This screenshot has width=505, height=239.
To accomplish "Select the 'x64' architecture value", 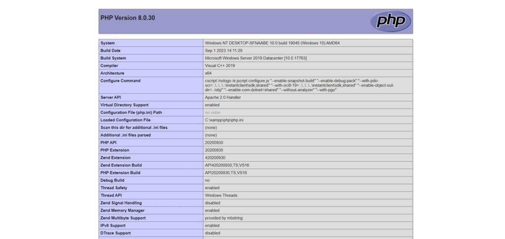I will (x=208, y=73).
